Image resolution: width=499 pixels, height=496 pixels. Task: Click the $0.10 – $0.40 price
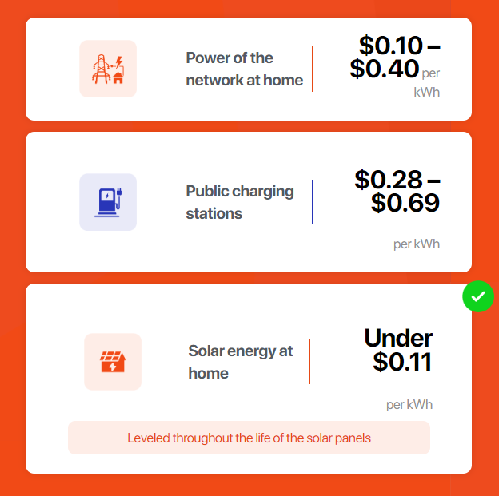[x=396, y=57]
